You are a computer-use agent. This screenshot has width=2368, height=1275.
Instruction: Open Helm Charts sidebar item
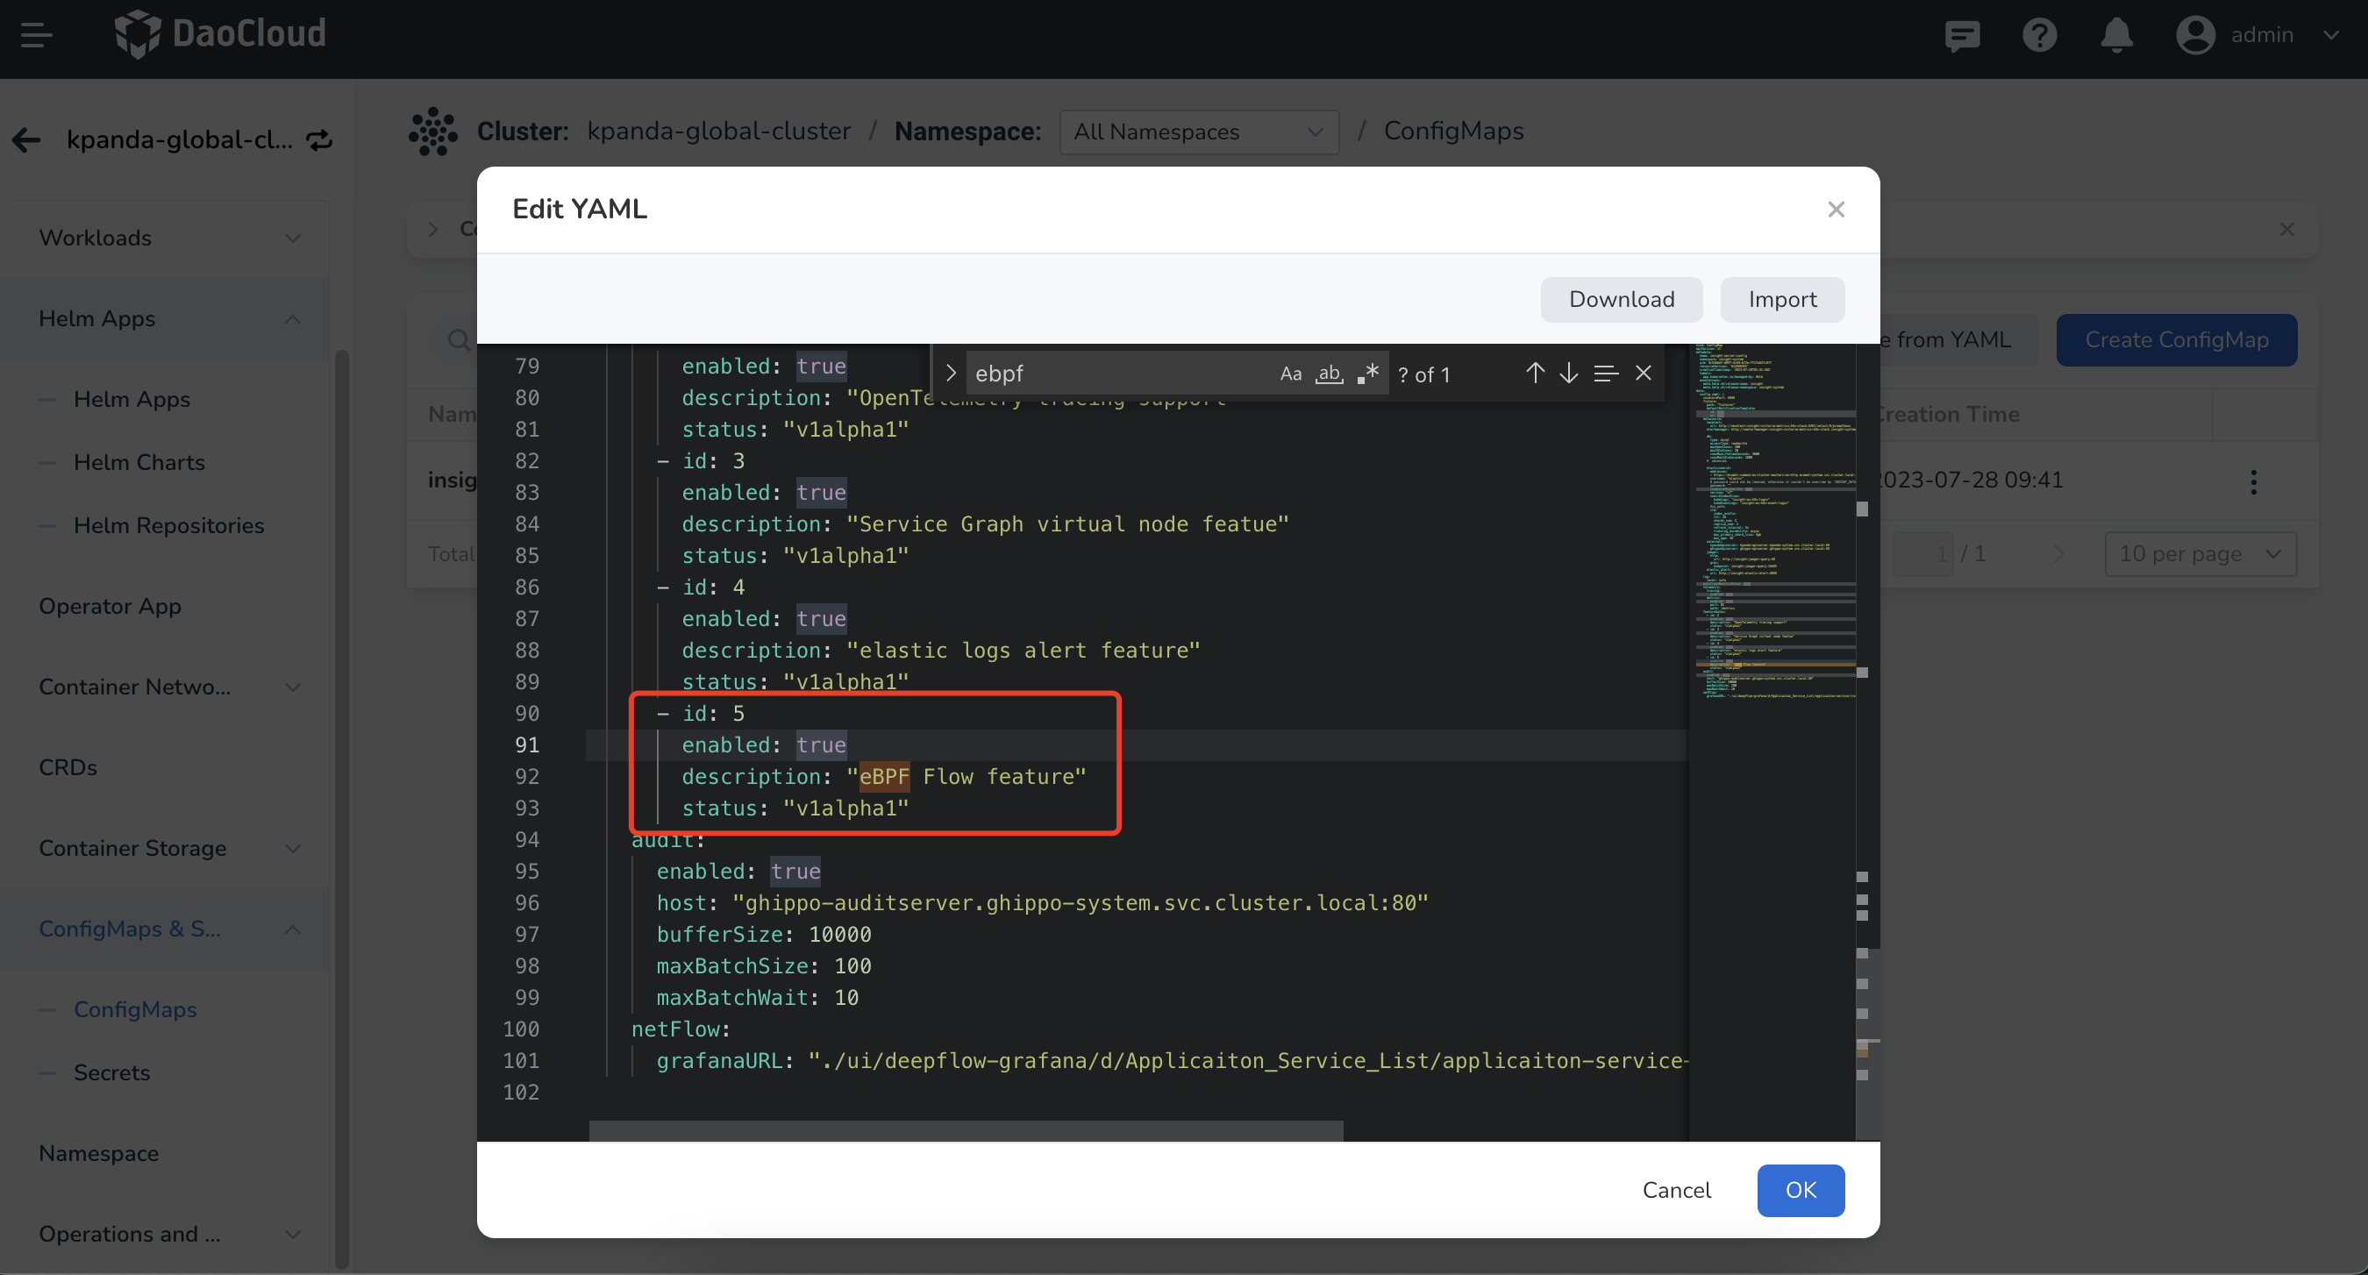pos(139,461)
